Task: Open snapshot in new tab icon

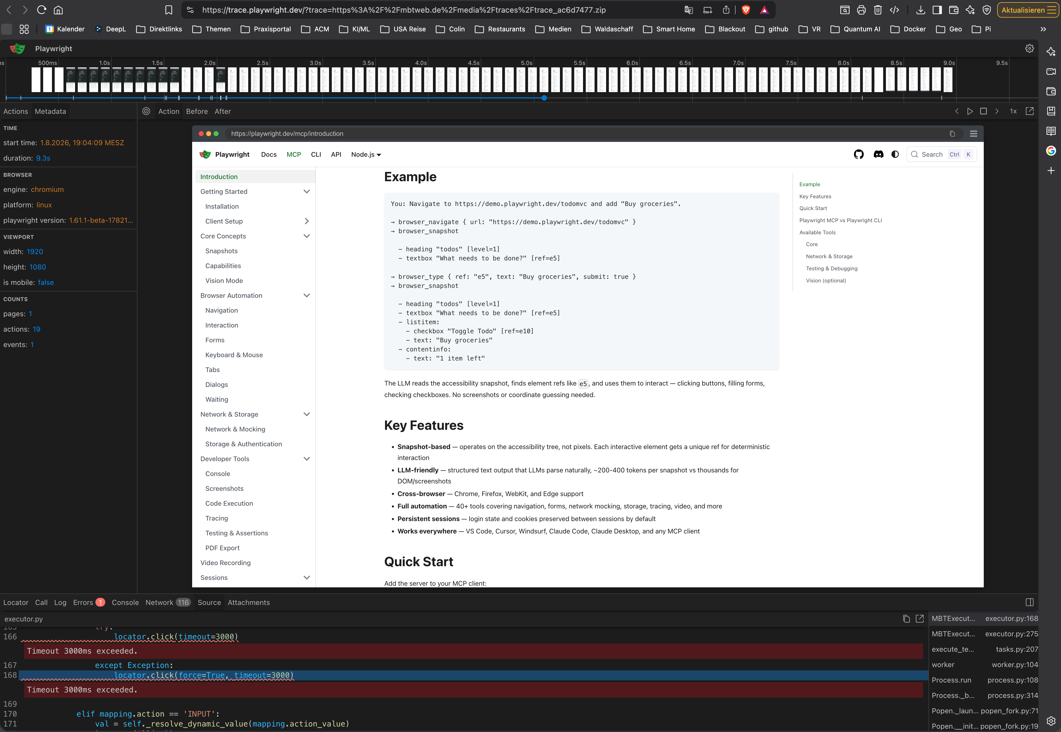Action: 1029,111
